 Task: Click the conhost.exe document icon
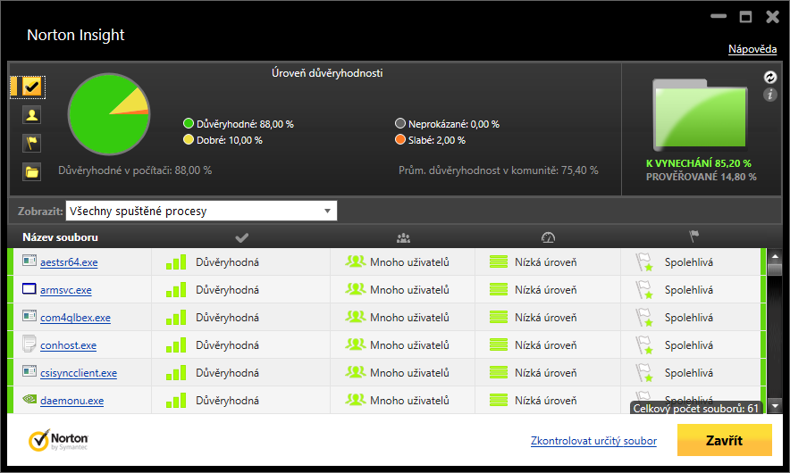[29, 344]
